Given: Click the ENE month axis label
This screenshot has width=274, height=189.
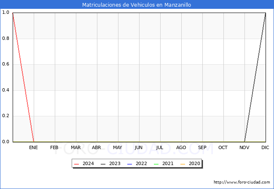Looking at the screenshot, I should click(33, 147).
